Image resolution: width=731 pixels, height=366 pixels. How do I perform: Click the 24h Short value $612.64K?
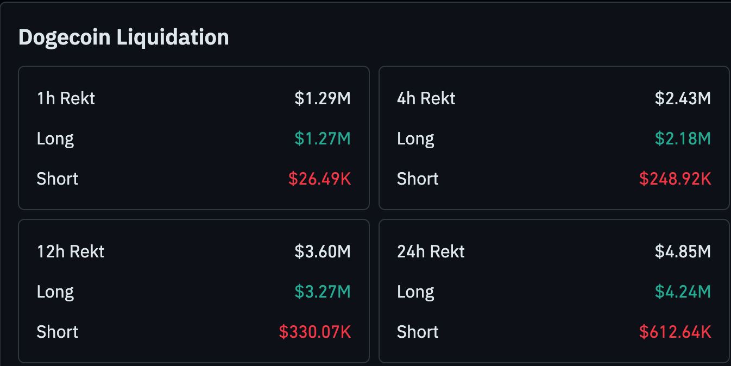675,332
